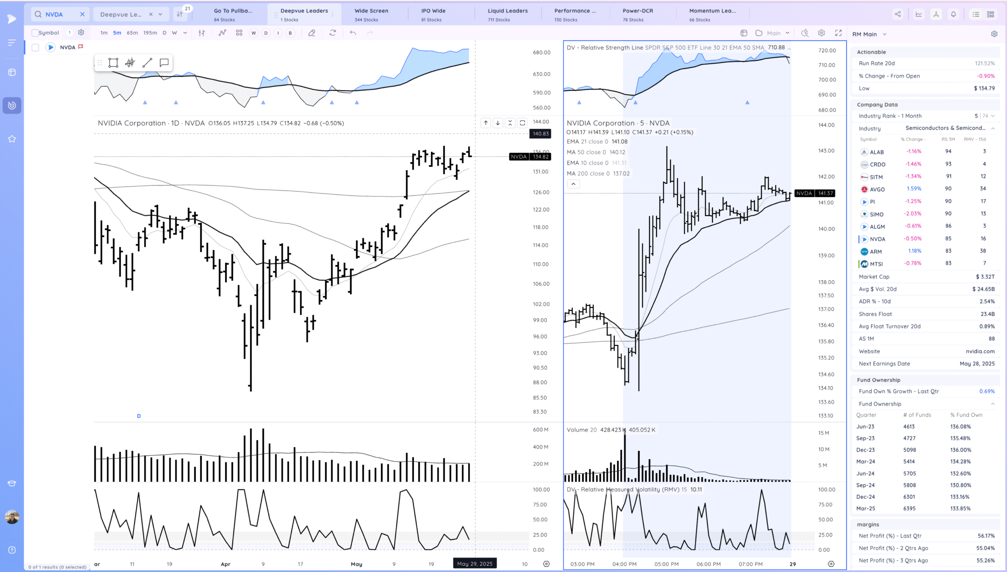Viewport: 1007px width, 572px height.
Task: Open the RM Main panel dropdown
Action: point(885,34)
